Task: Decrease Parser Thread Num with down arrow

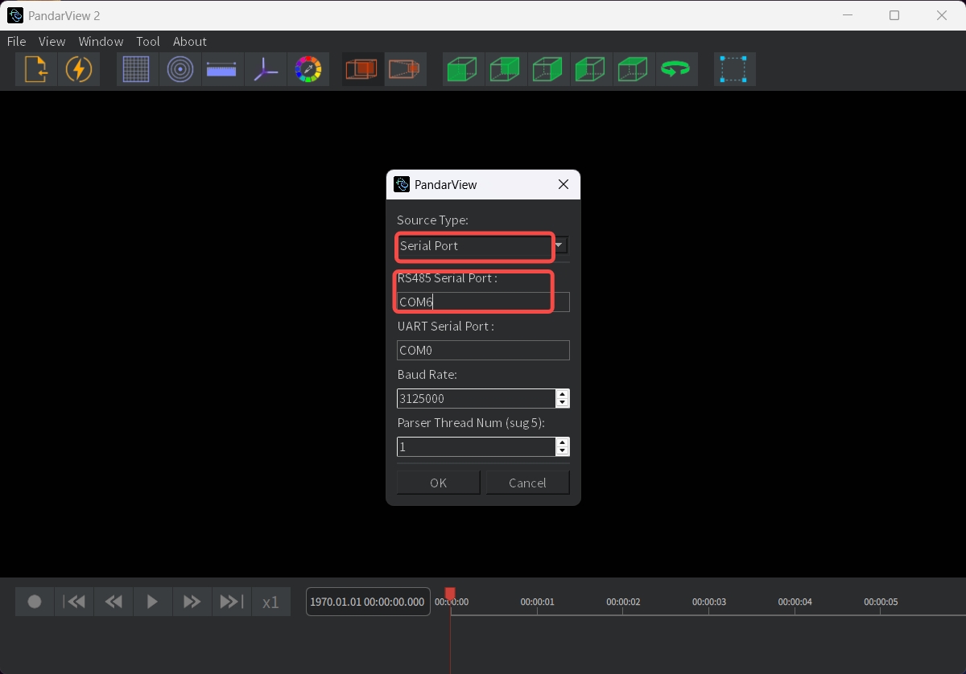Action: [563, 450]
